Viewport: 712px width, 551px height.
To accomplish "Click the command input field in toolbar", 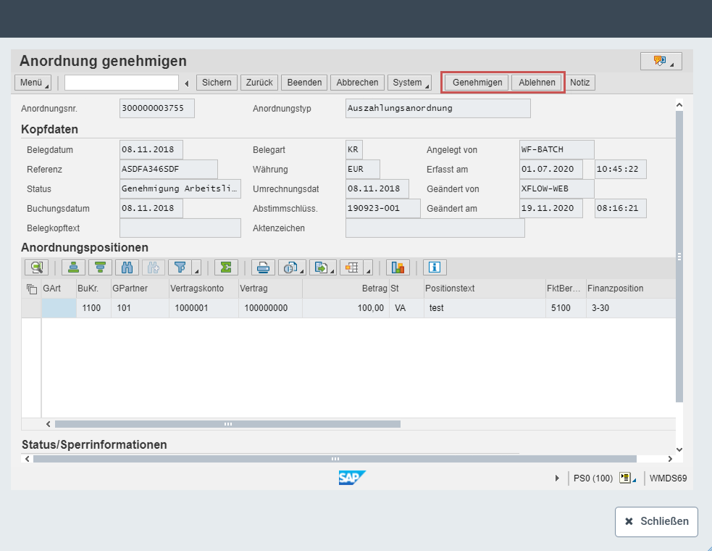I will 121,83.
